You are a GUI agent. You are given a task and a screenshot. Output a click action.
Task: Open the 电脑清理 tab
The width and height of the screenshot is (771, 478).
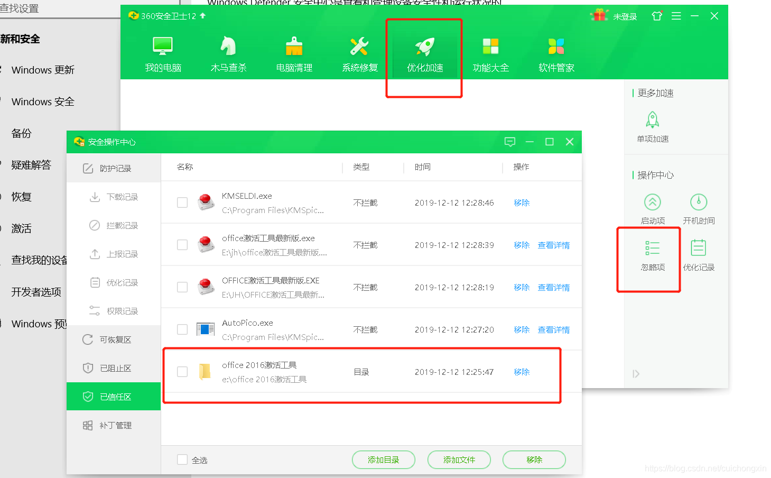(x=294, y=55)
